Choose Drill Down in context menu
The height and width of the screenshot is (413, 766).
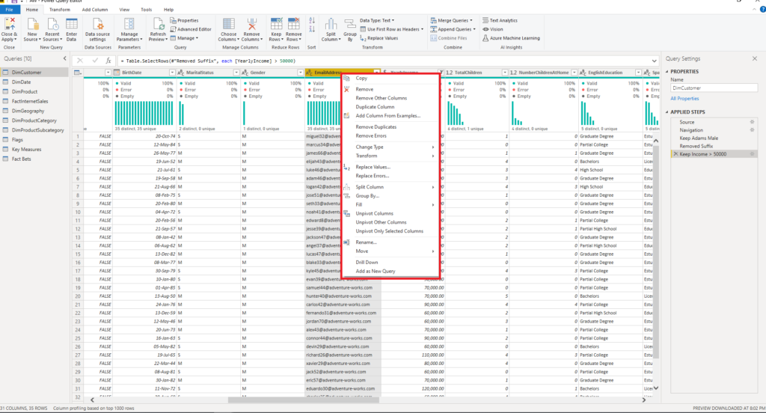367,263
